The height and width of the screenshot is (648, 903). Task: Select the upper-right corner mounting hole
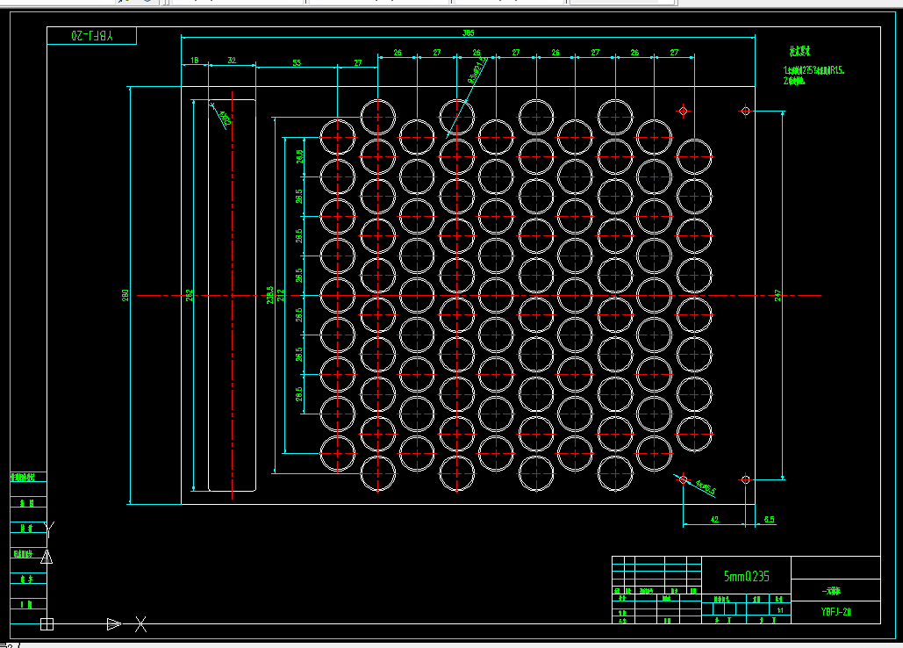[745, 111]
